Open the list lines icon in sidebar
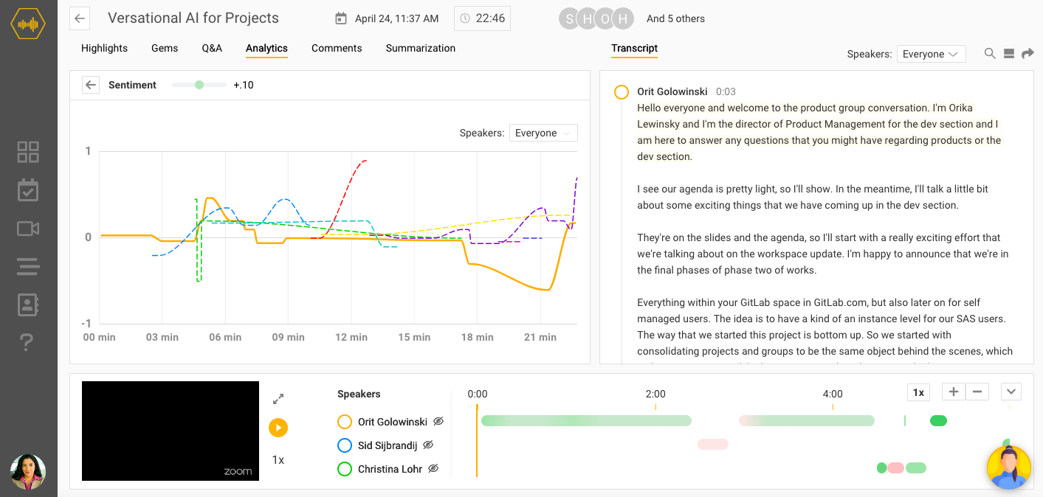Image resolution: width=1043 pixels, height=497 pixels. pos(28,266)
